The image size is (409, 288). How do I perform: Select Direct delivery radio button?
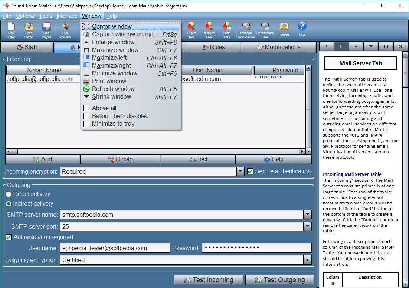point(9,194)
